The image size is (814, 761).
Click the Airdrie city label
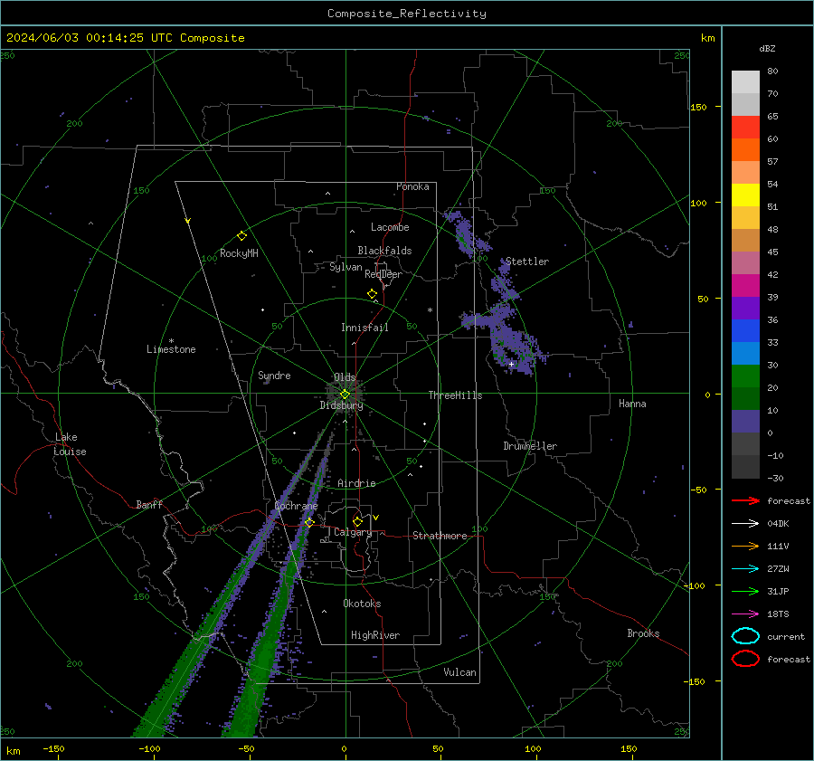coord(356,483)
